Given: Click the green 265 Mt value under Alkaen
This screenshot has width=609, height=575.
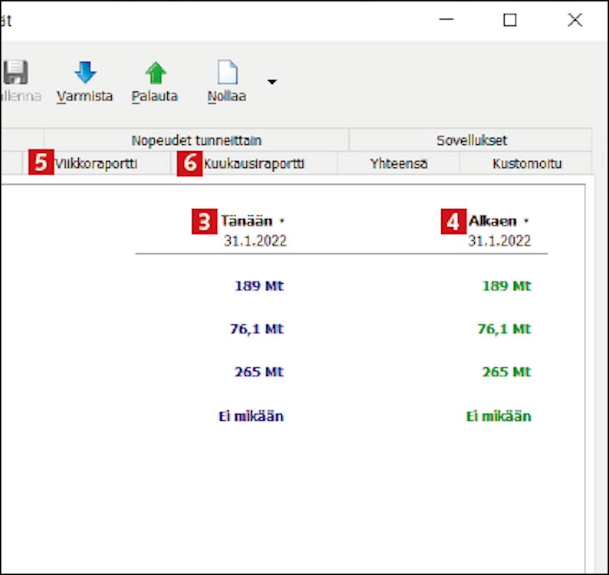Looking at the screenshot, I should 506,372.
